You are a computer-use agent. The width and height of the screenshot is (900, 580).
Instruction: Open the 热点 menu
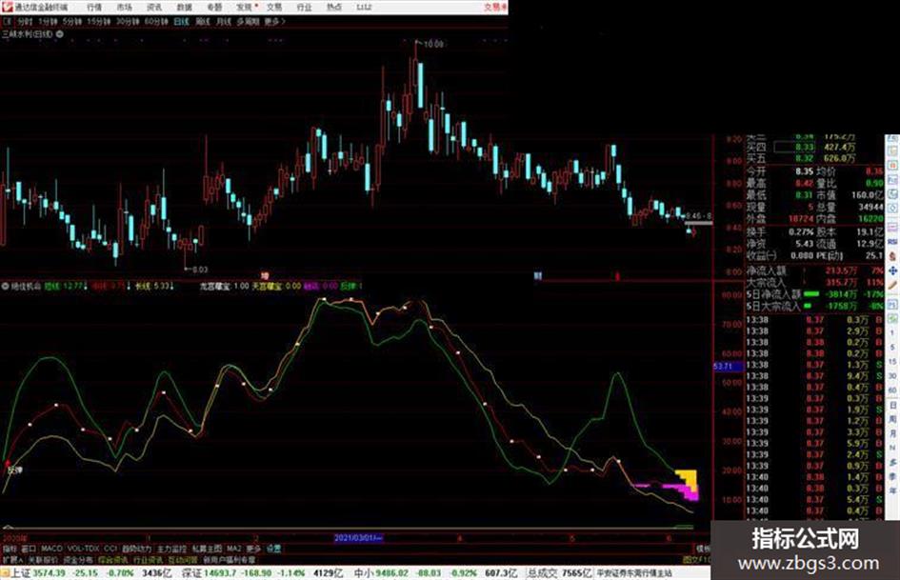(334, 7)
